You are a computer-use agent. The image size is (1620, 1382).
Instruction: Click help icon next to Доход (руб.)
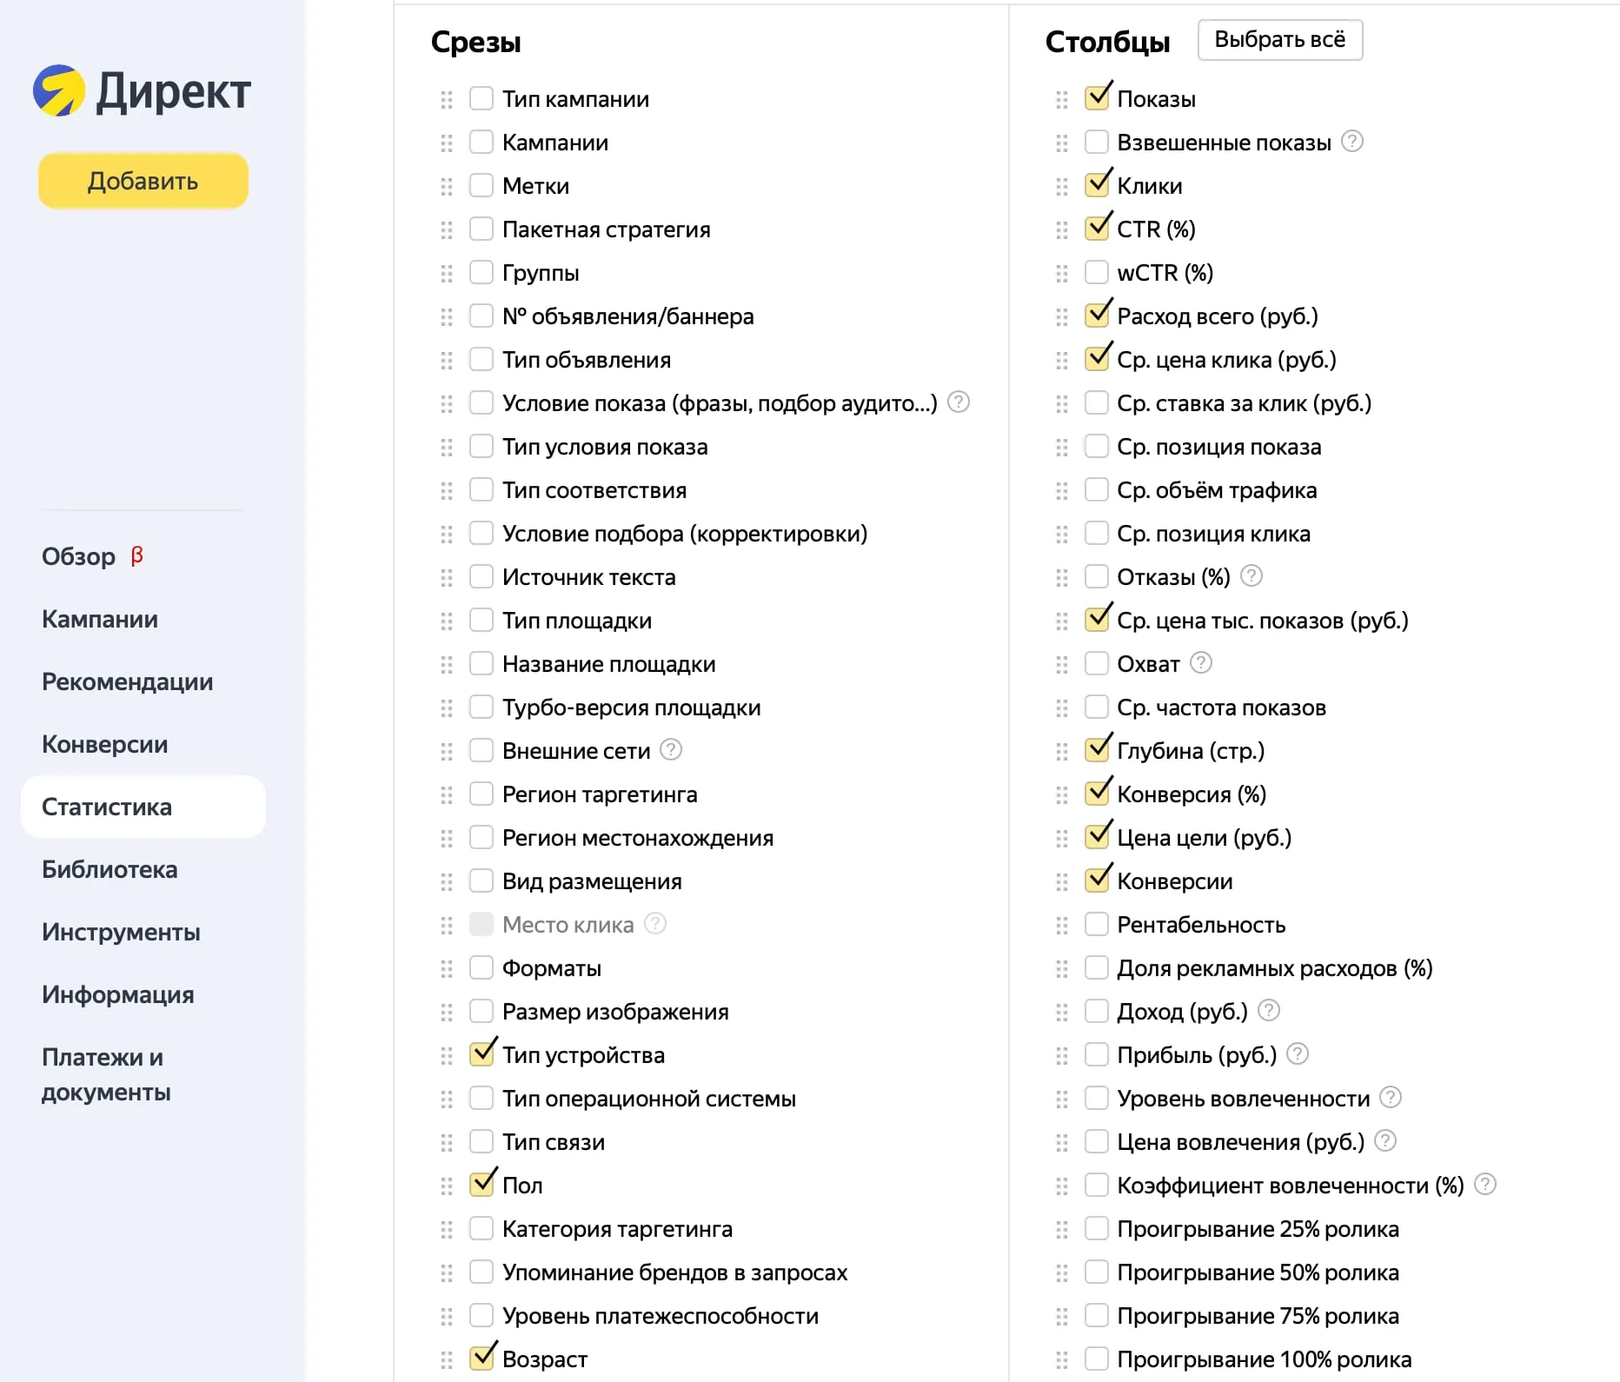(x=1269, y=1010)
